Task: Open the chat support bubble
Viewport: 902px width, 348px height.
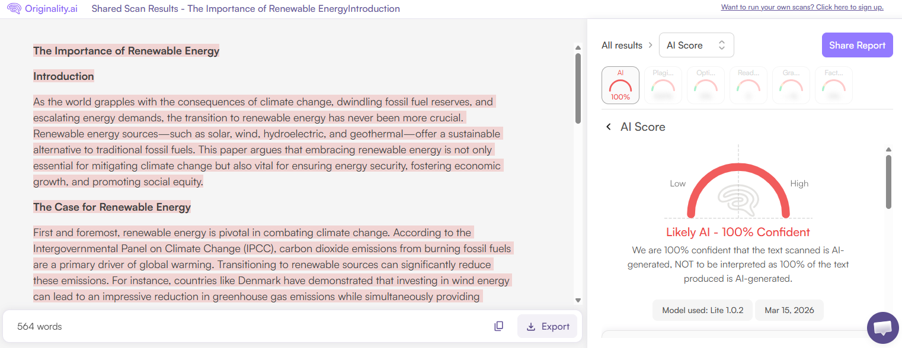Action: coord(882,328)
